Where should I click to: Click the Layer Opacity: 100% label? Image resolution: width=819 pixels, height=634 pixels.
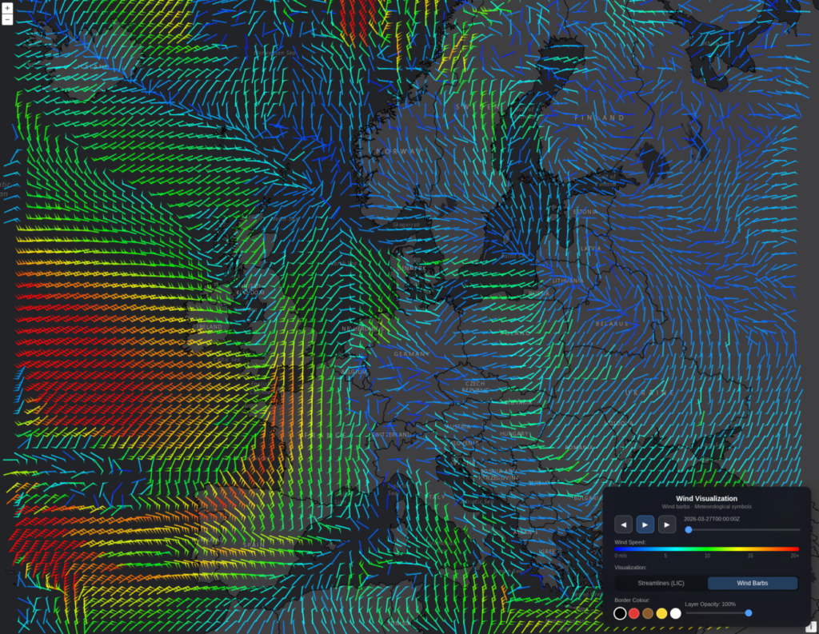tap(710, 604)
